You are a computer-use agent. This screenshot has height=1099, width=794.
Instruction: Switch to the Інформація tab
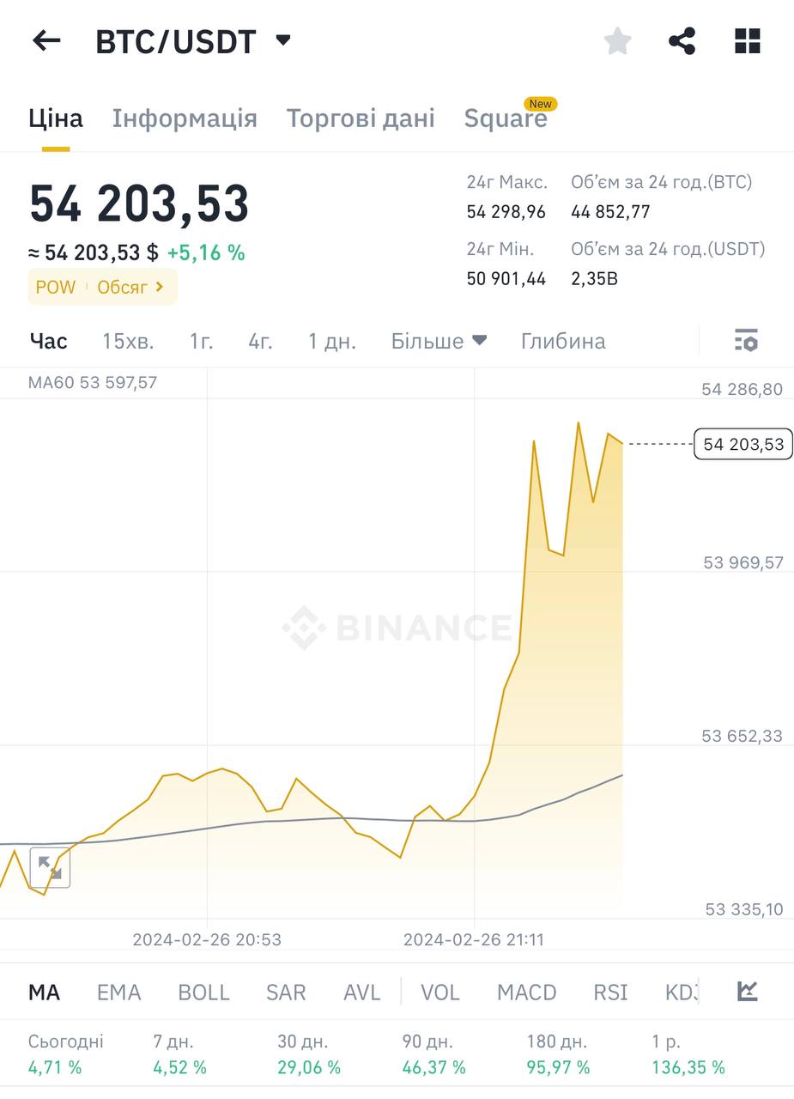tap(185, 118)
